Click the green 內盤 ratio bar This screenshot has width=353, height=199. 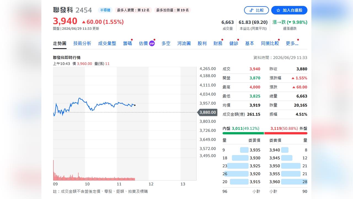(243, 133)
